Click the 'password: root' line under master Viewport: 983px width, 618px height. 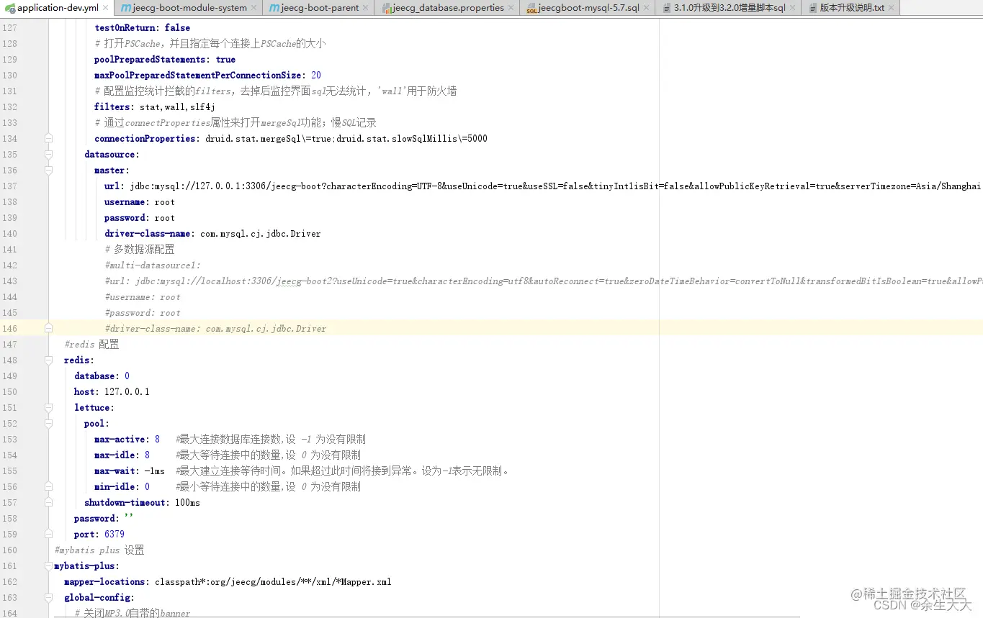[140, 217]
